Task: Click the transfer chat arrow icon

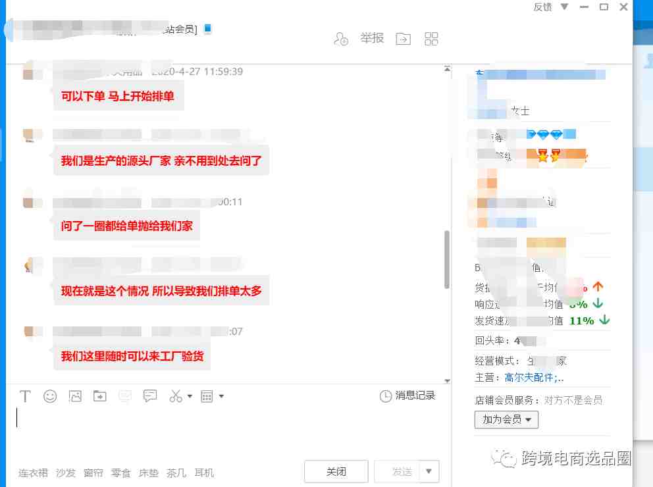Action: tap(403, 39)
